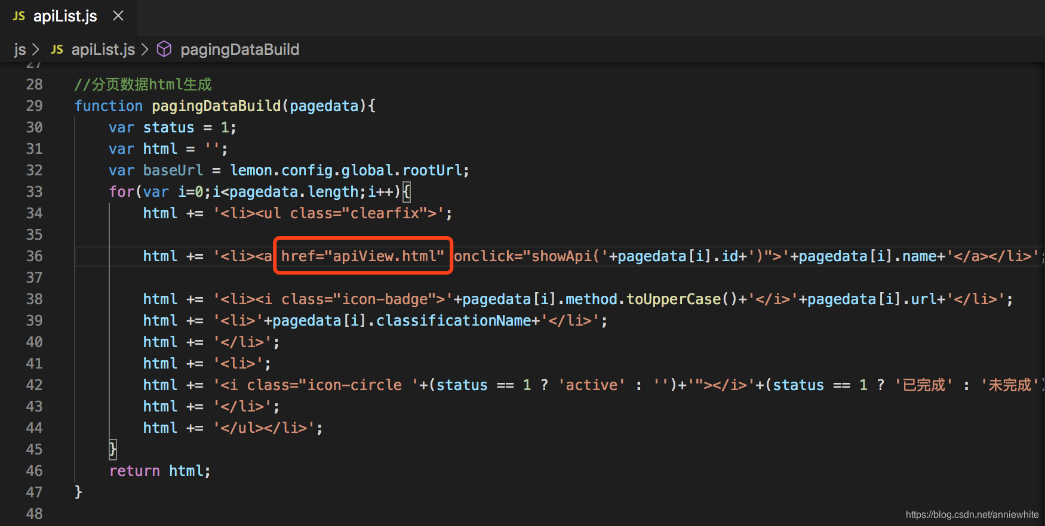Expand chevron after apiList.js breadcrumb
This screenshot has height=526, width=1045.
click(145, 49)
